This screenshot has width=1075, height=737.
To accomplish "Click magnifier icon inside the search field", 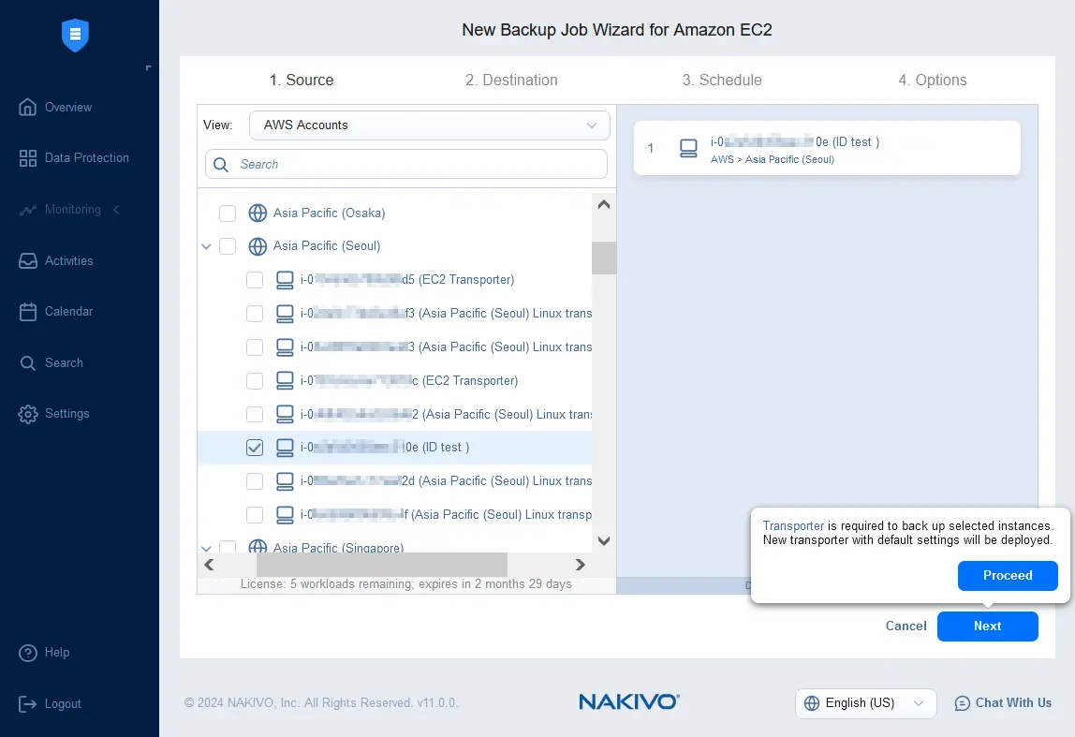I will (x=221, y=165).
